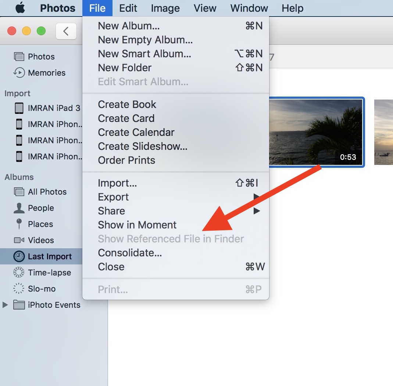Click the Time-lapse album label

(x=50, y=273)
